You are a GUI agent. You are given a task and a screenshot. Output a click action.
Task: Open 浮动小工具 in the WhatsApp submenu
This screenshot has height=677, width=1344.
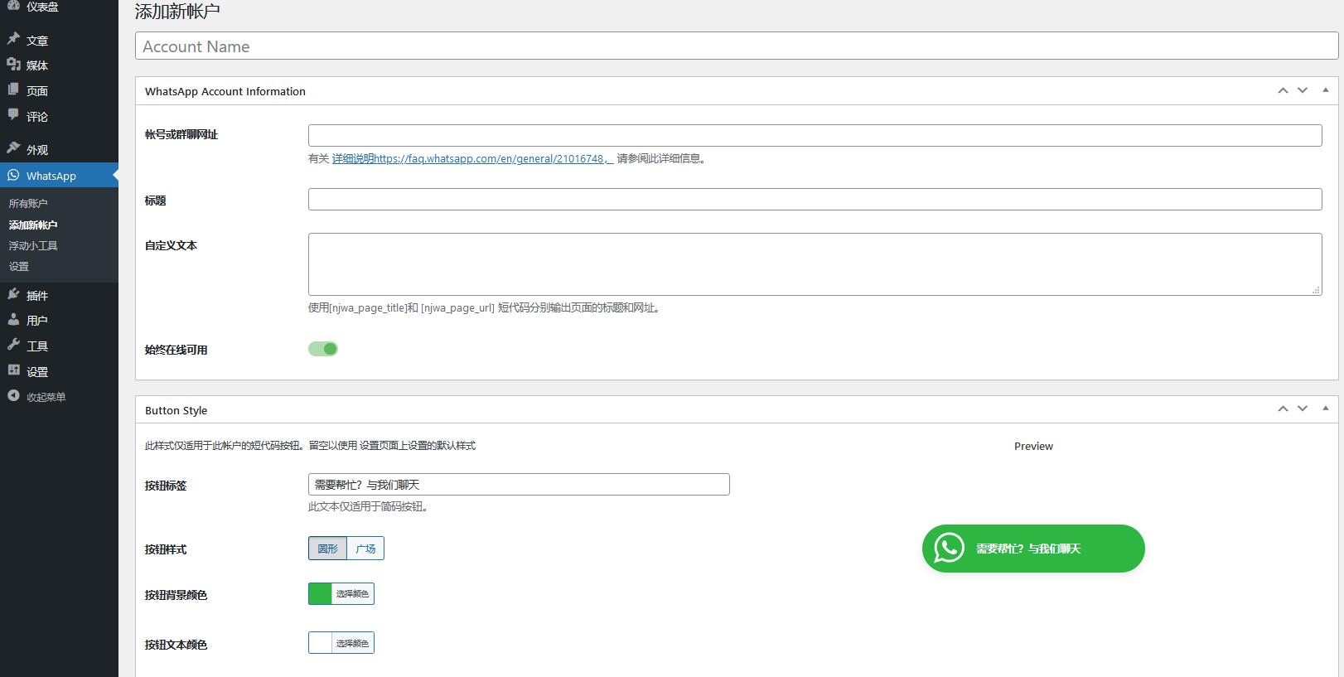33,245
